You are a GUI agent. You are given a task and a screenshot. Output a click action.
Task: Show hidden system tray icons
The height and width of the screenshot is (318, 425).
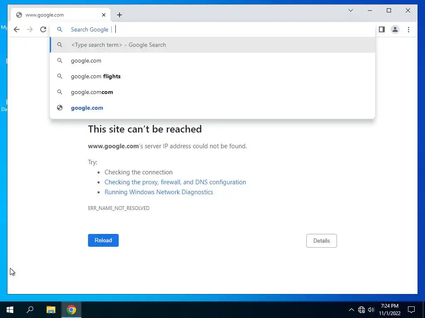(x=351, y=310)
